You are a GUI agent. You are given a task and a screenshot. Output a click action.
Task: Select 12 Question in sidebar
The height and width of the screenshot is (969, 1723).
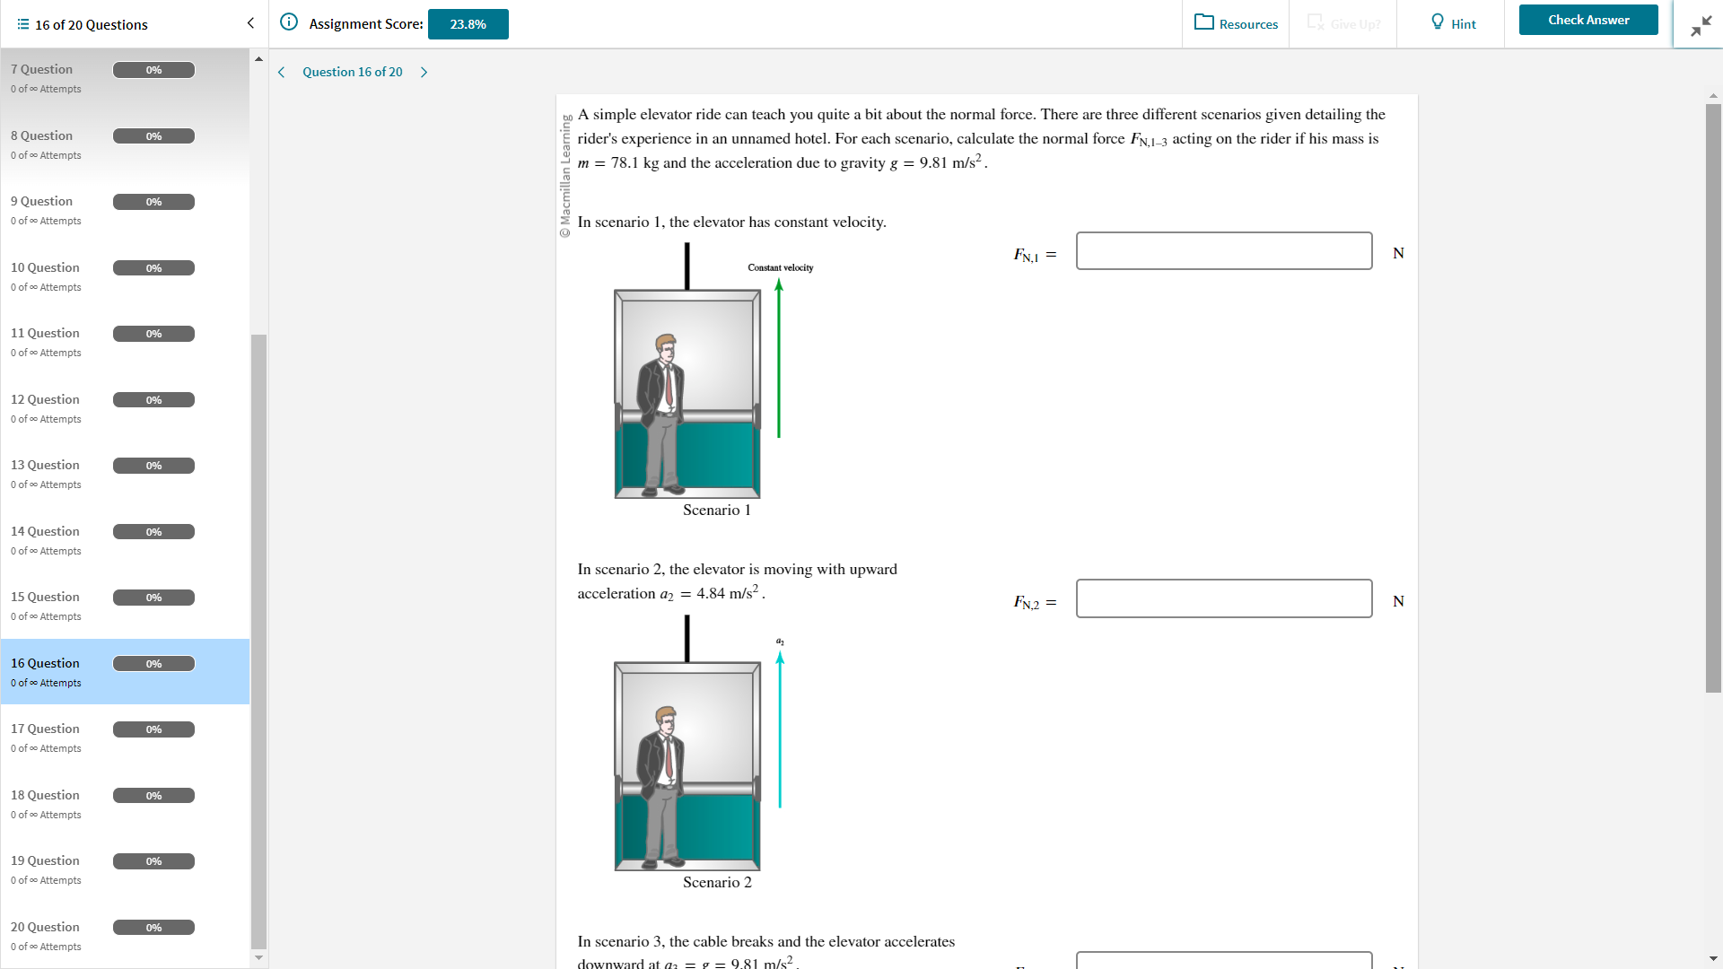[45, 399]
